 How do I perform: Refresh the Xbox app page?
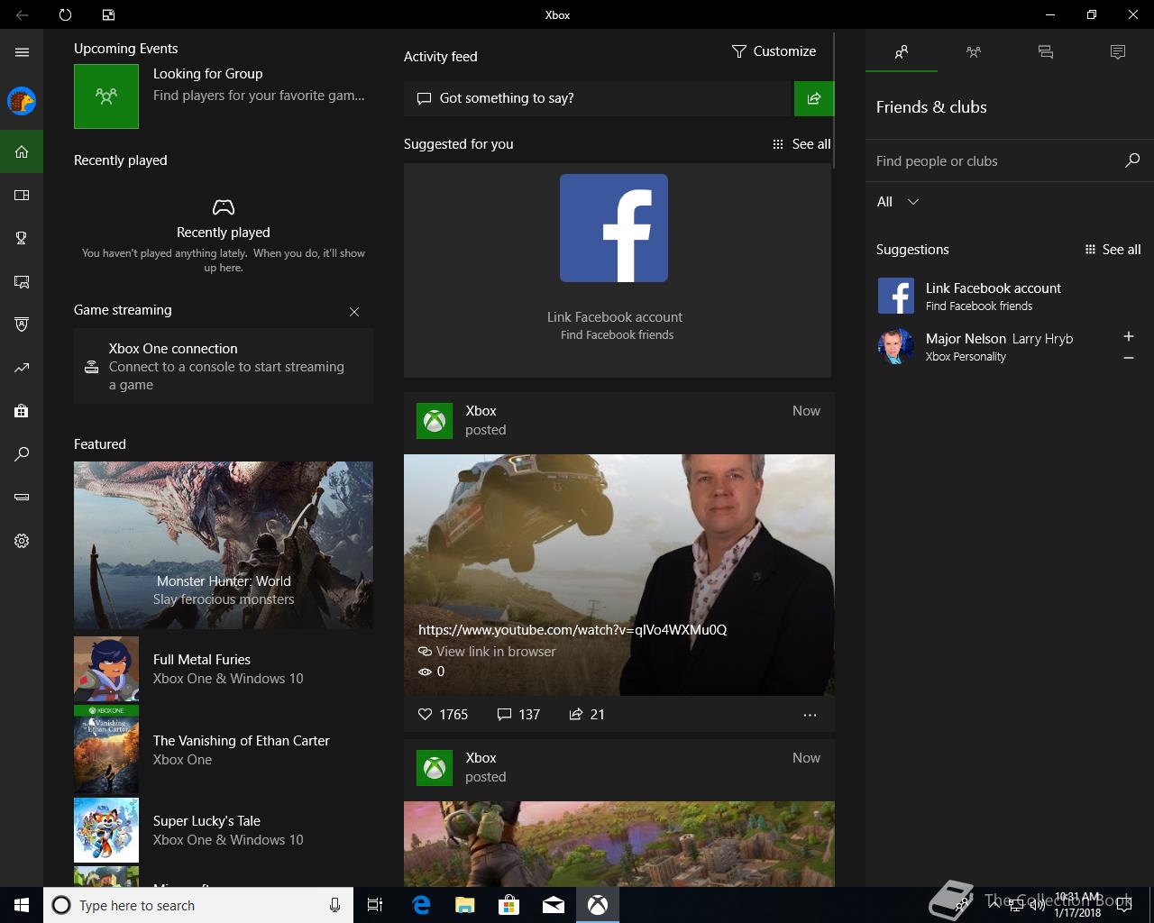pyautogui.click(x=65, y=14)
